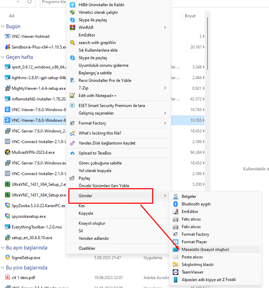
Task: Collapse the Bu yılın başlarında group
Action: (2, 268)
